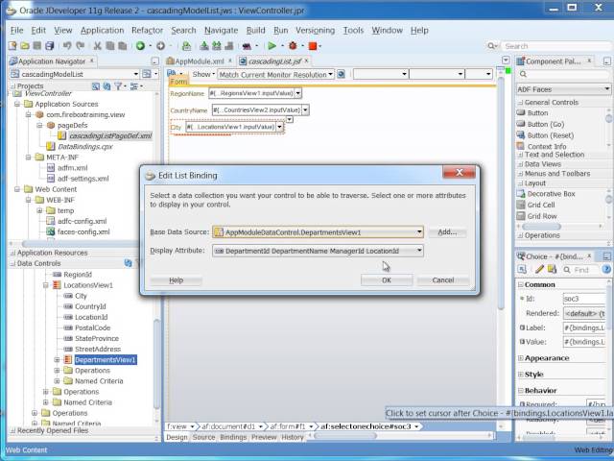614x461 pixels.
Task: Click the Decorative Box component icon
Action: coord(521,194)
